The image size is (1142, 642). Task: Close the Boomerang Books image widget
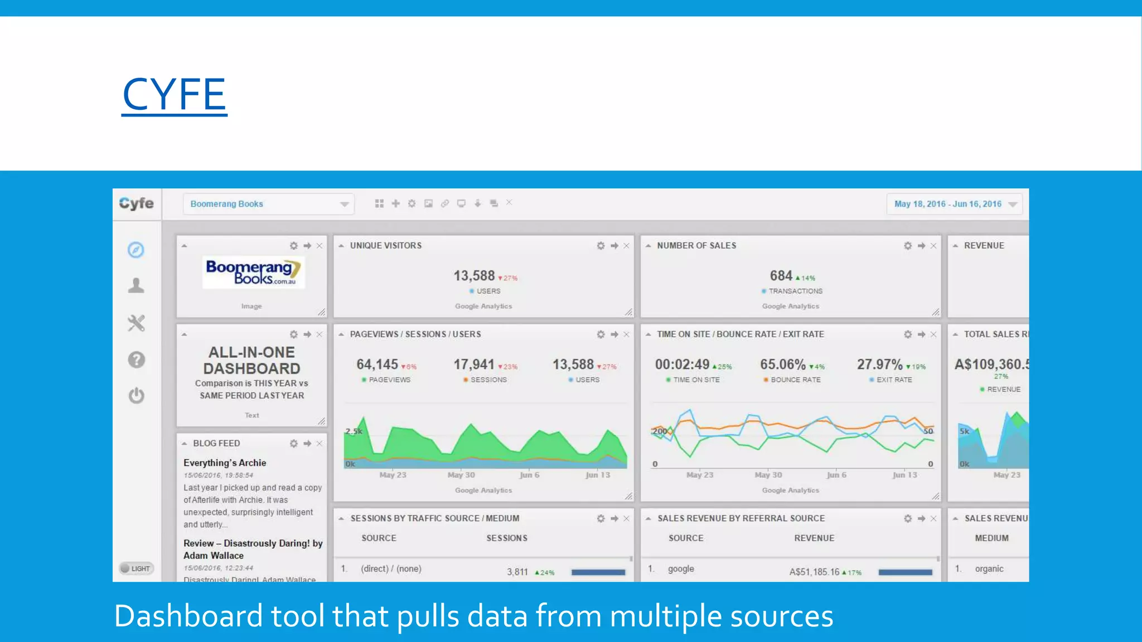[320, 246]
